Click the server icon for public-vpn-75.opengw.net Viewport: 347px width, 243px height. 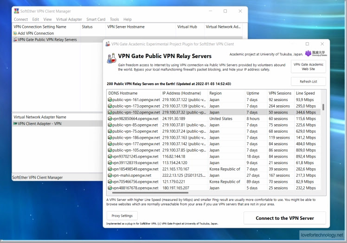(x=110, y=131)
